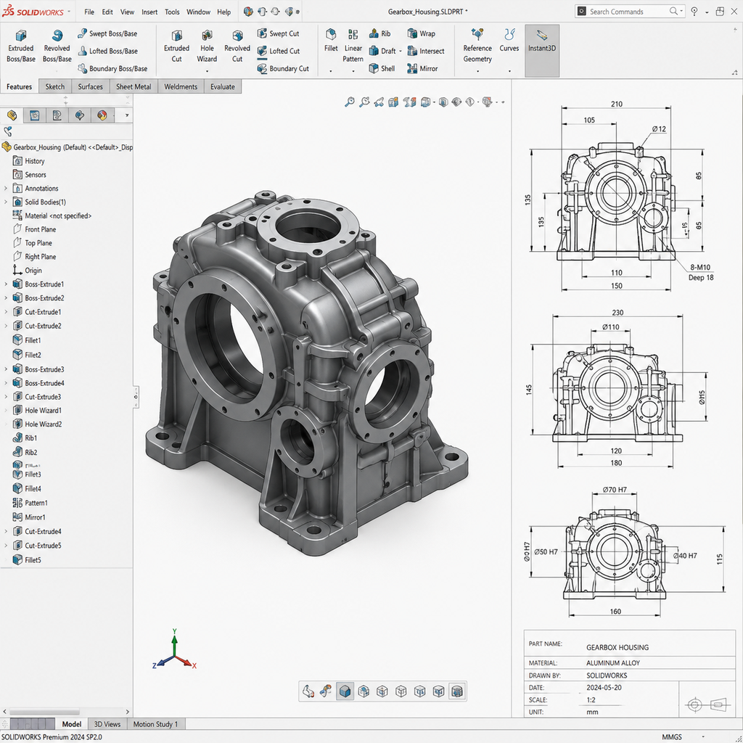Select Material <not specified> in the tree
Image resolution: width=743 pixels, height=743 pixels.
click(52, 215)
